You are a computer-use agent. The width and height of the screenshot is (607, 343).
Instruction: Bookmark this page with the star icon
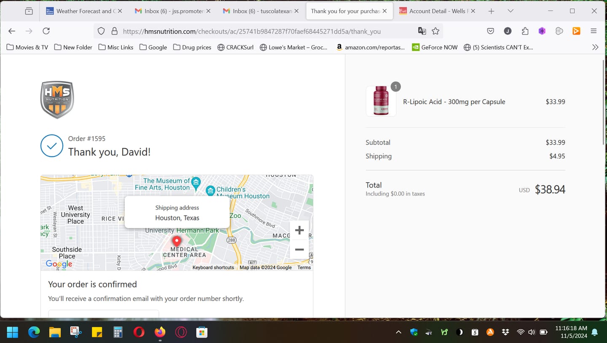coord(435,31)
